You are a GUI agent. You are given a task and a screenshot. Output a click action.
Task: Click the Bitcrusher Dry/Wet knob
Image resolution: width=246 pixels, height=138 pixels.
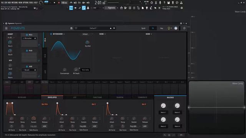88,42
